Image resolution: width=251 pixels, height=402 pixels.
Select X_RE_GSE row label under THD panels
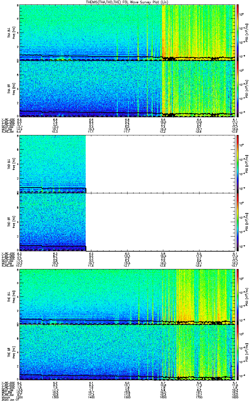[x=7, y=254]
